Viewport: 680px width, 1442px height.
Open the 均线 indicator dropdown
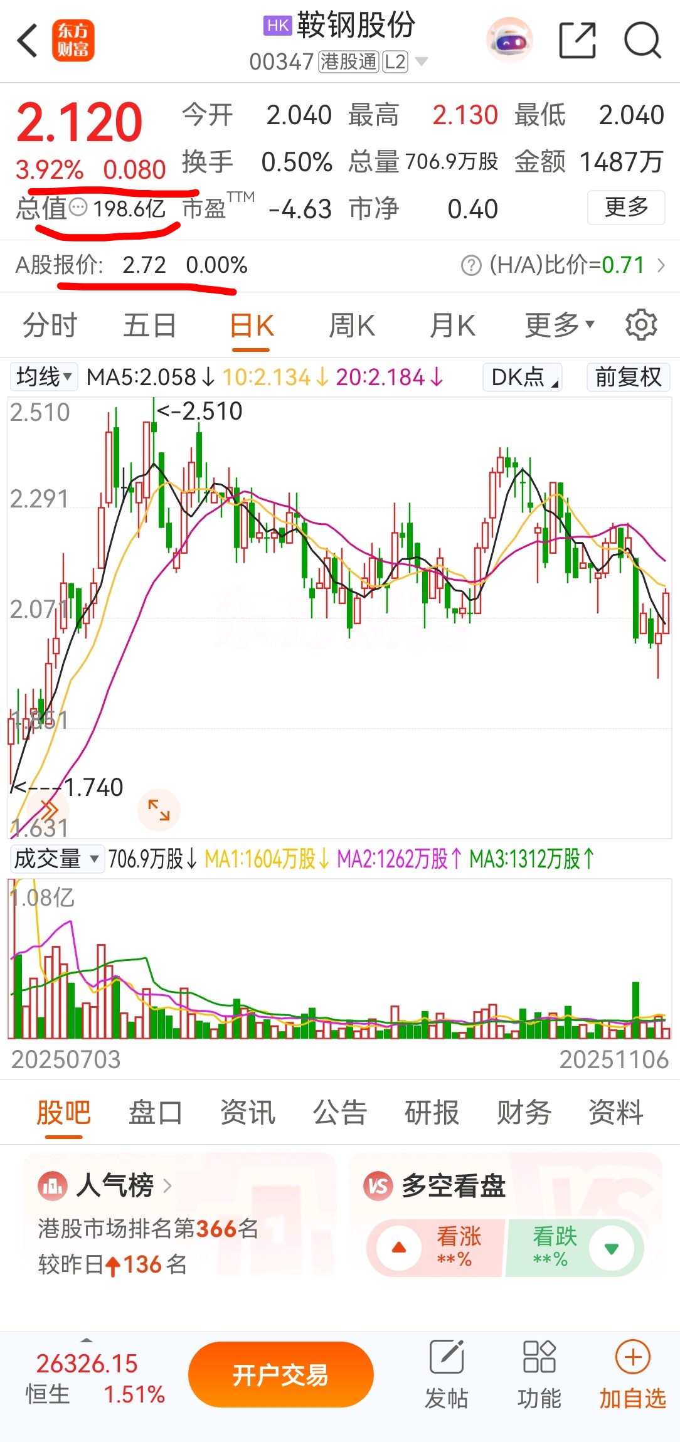[43, 377]
